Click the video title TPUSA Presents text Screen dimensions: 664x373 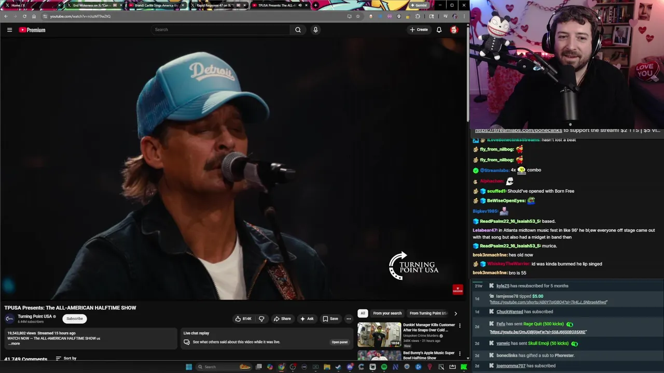[70, 308]
